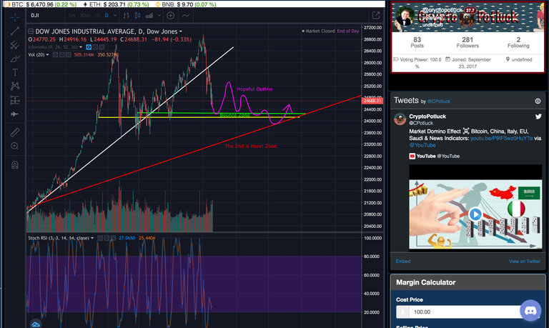Select the XABCD pattern tool
The width and height of the screenshot is (549, 328).
click(x=15, y=86)
